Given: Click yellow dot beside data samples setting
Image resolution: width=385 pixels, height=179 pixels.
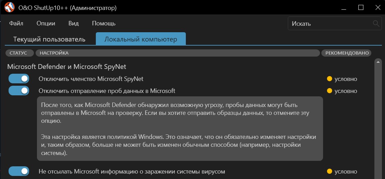Looking at the screenshot, I should (x=330, y=91).
